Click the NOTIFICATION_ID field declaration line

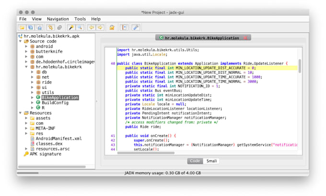tap(173, 86)
